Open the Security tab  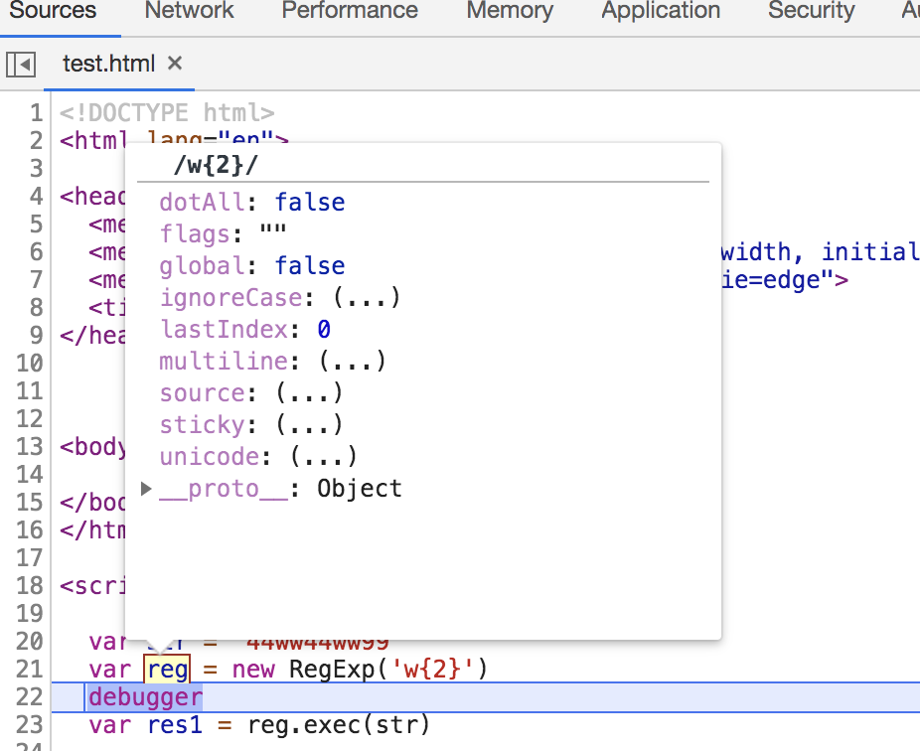coord(811,12)
